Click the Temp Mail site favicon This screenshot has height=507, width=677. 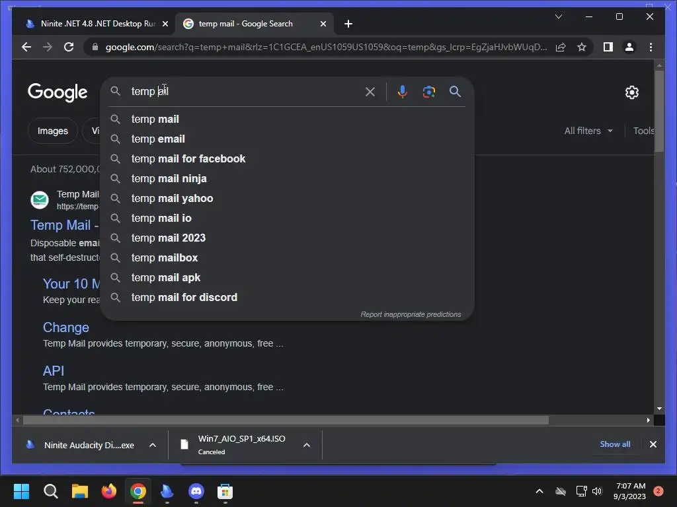pos(40,199)
